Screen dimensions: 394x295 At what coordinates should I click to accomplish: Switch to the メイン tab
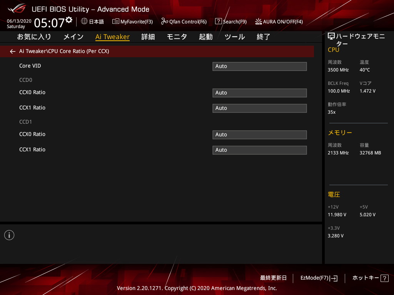pos(73,37)
